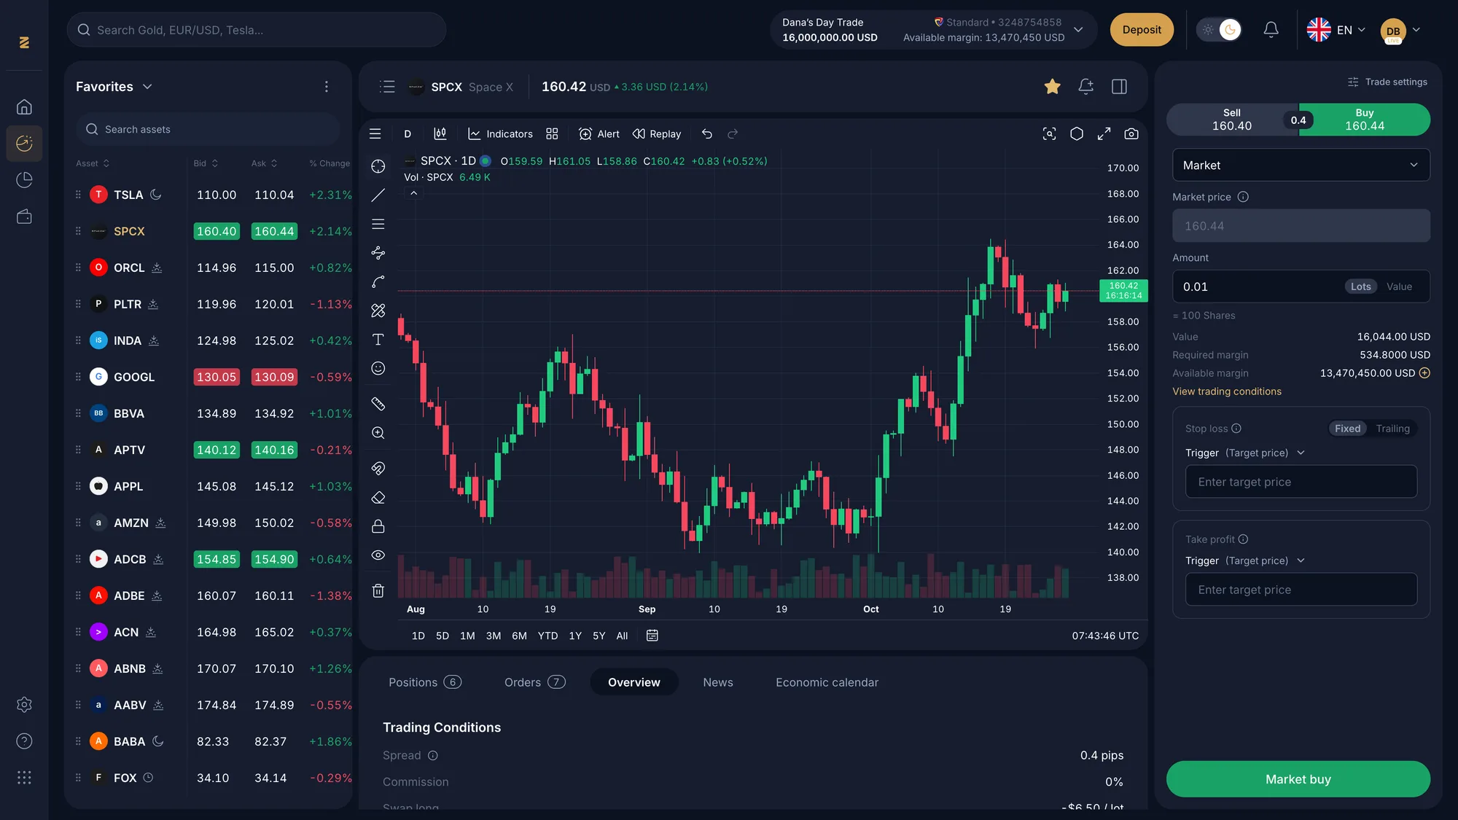Open the chart hamburger menu
The height and width of the screenshot is (820, 1458).
pos(375,134)
